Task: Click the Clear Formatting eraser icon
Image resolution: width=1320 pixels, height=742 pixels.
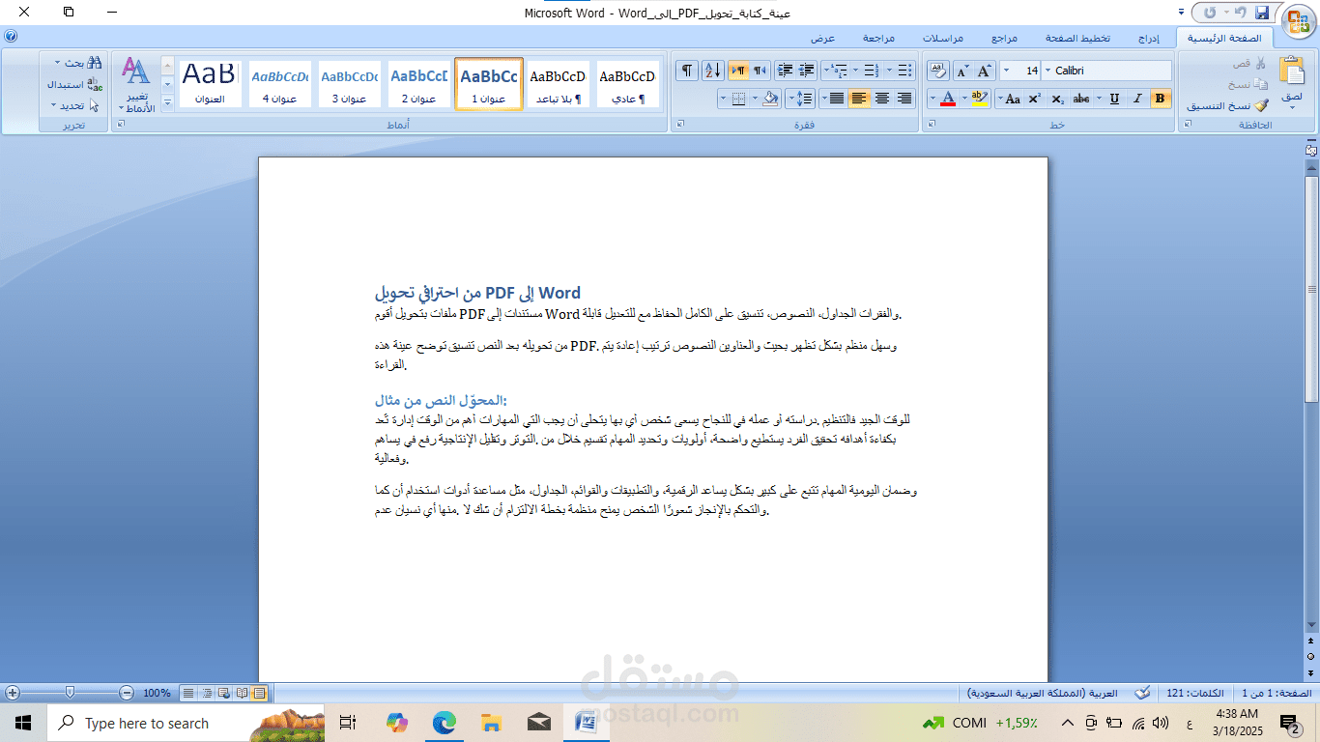Action: point(938,71)
